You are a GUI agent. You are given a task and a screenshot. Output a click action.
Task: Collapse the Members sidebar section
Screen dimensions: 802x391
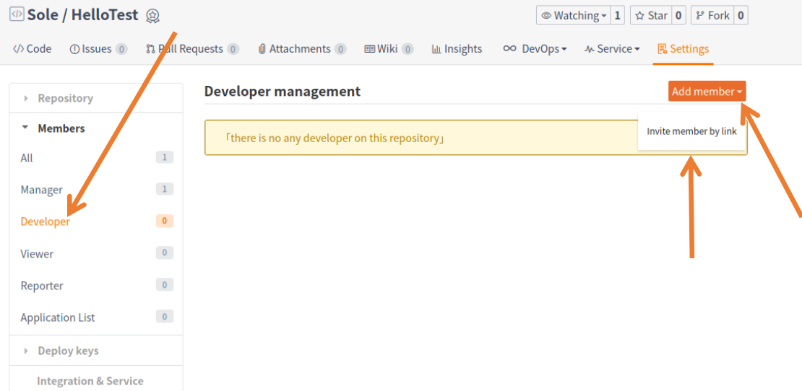tap(96, 128)
